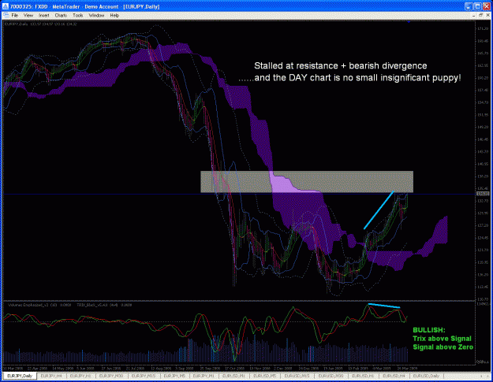
Task: Open the Insert menu
Action: tap(43, 15)
